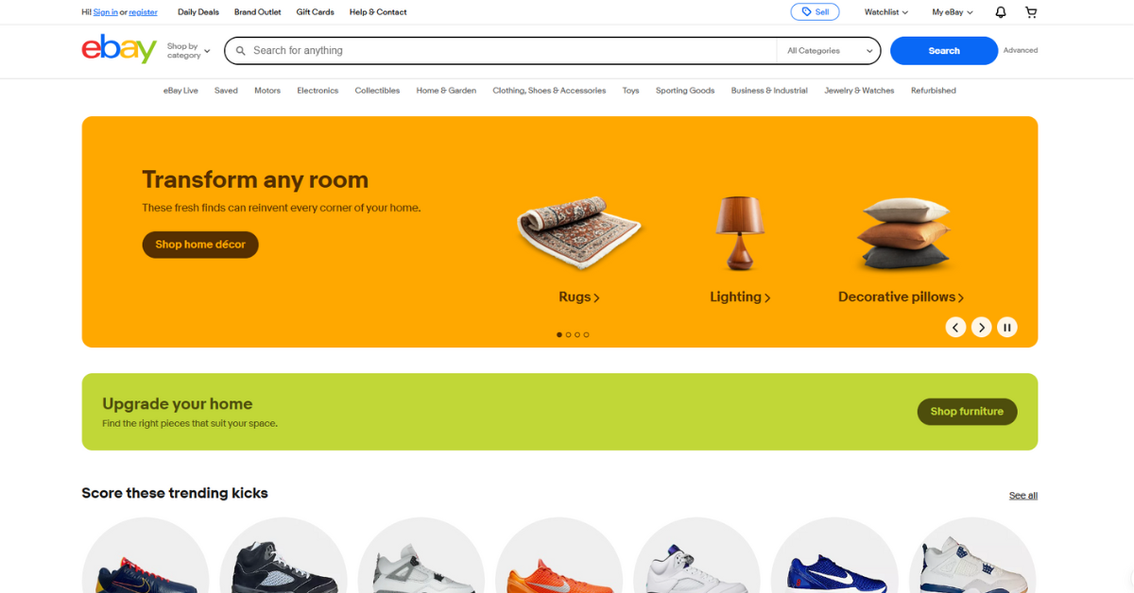Open the orange sneaker thumbnail
The height and width of the screenshot is (593, 1134).
[x=558, y=557]
